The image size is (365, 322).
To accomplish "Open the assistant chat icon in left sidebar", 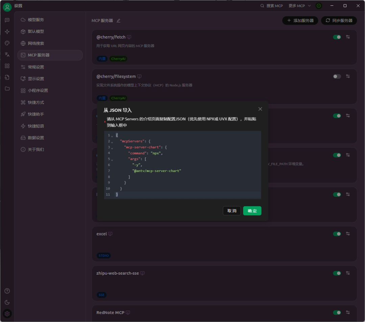I will (x=7, y=20).
